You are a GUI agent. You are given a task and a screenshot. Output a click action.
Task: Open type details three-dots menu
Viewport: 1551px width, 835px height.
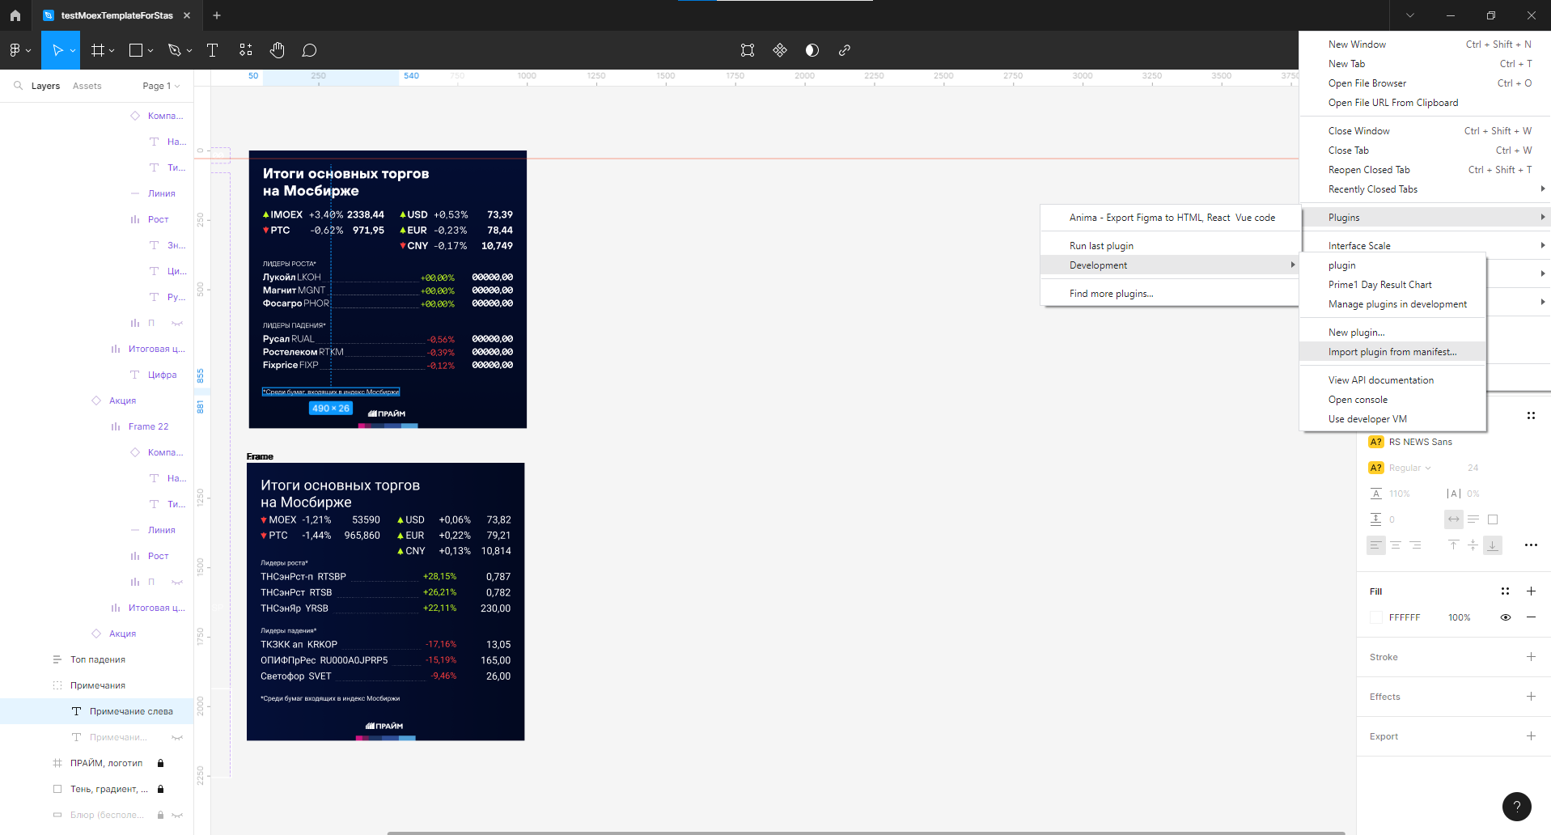(1531, 545)
